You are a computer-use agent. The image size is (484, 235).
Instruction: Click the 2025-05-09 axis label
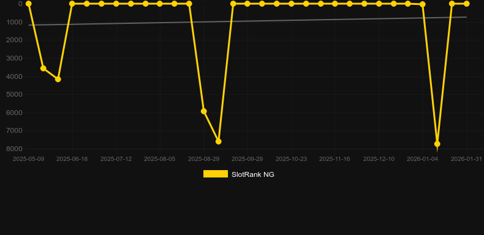[28, 159]
